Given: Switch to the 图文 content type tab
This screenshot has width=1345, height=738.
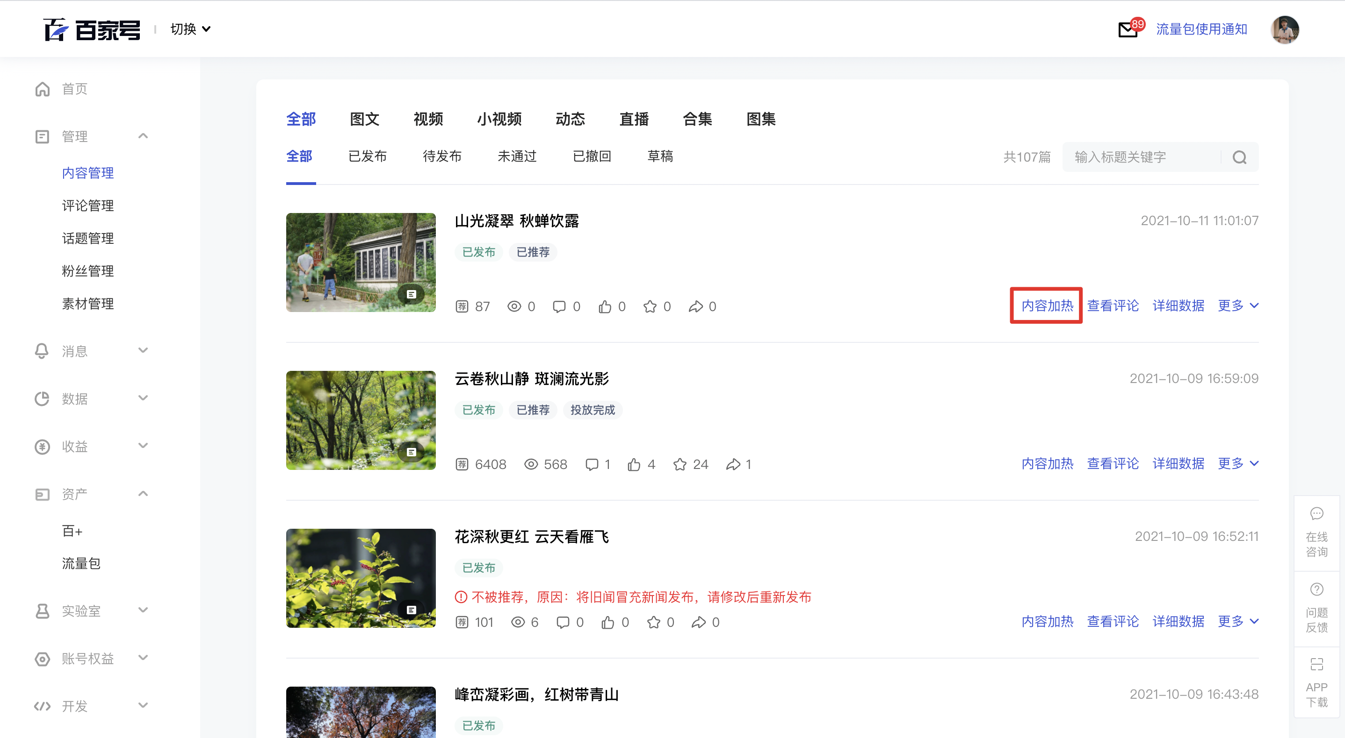Looking at the screenshot, I should [364, 120].
